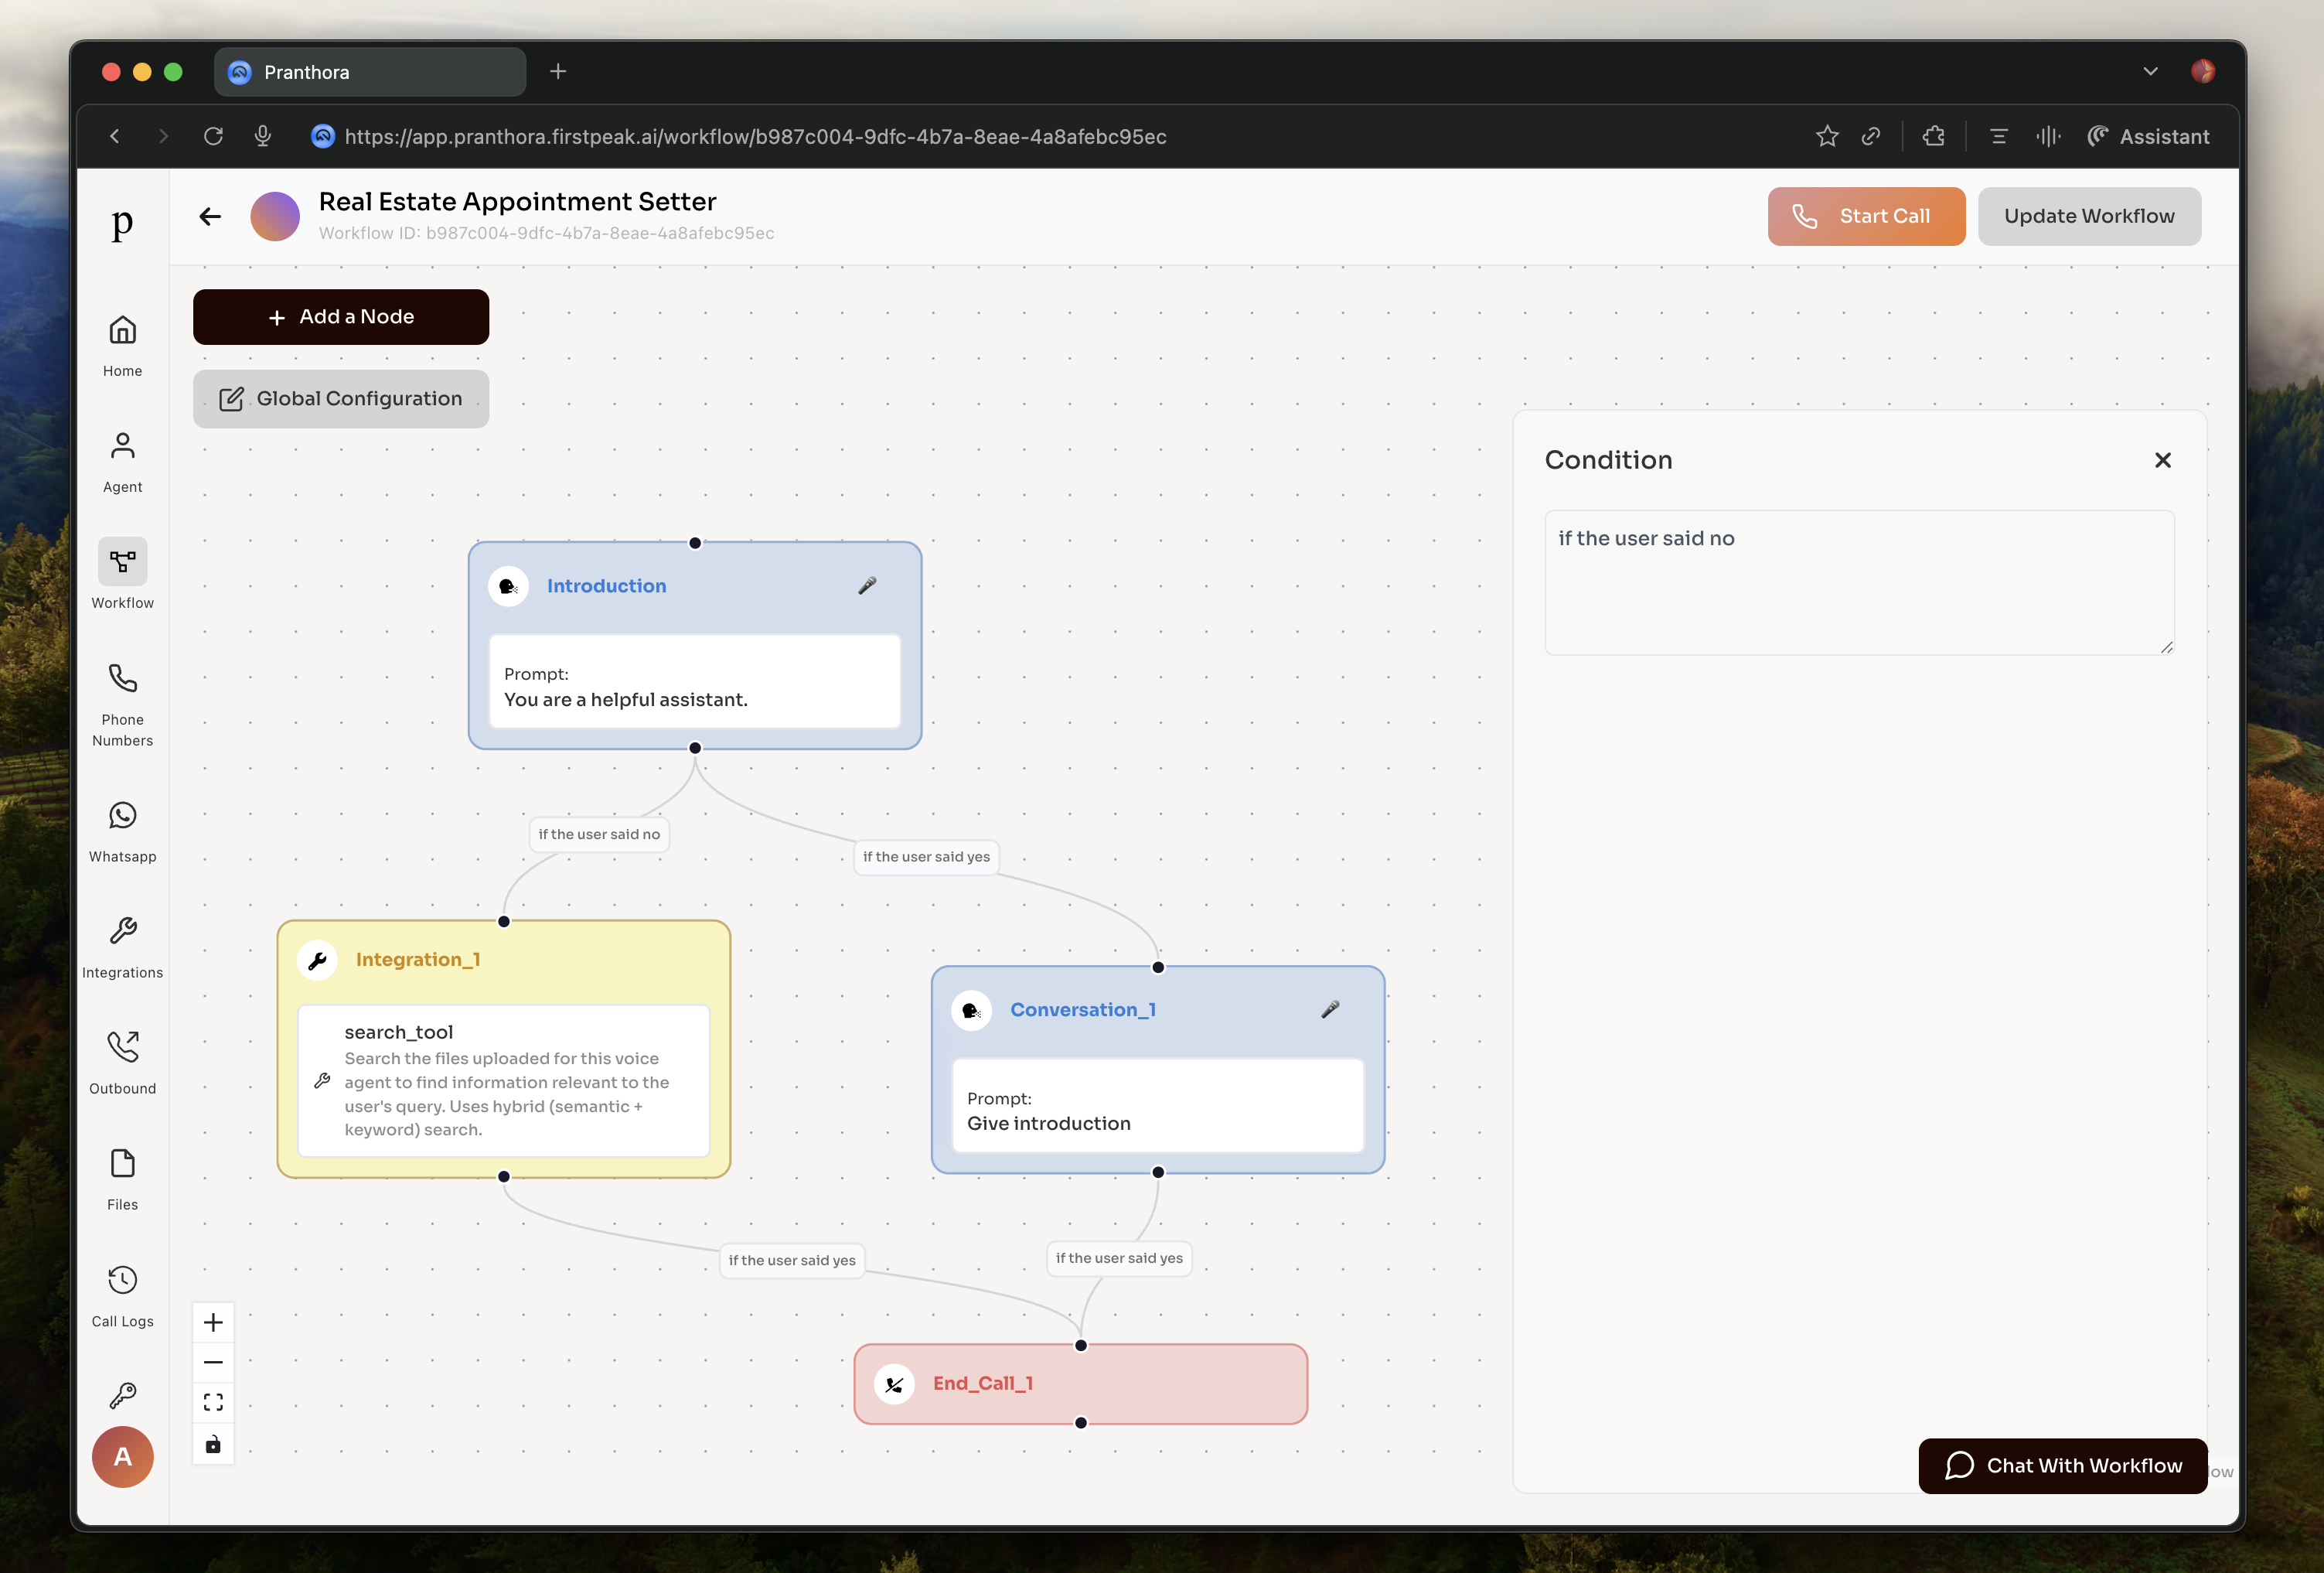Open a new browser tab
Screen dimensions: 2324x1573
pos(557,71)
